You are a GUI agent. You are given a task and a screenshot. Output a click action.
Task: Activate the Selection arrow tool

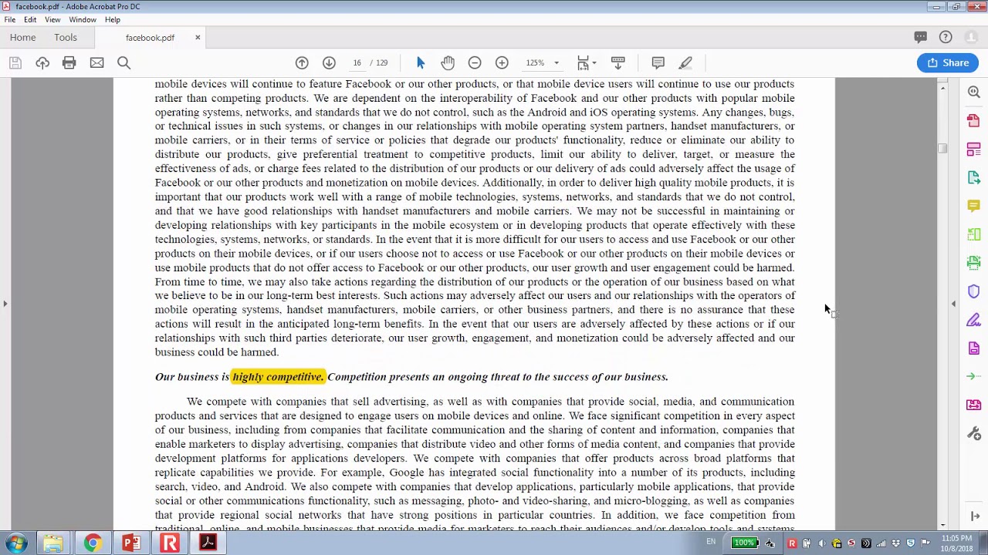point(421,62)
